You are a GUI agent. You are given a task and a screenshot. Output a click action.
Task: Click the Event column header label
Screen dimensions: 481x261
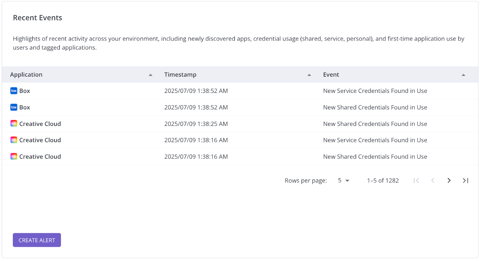(x=331, y=75)
